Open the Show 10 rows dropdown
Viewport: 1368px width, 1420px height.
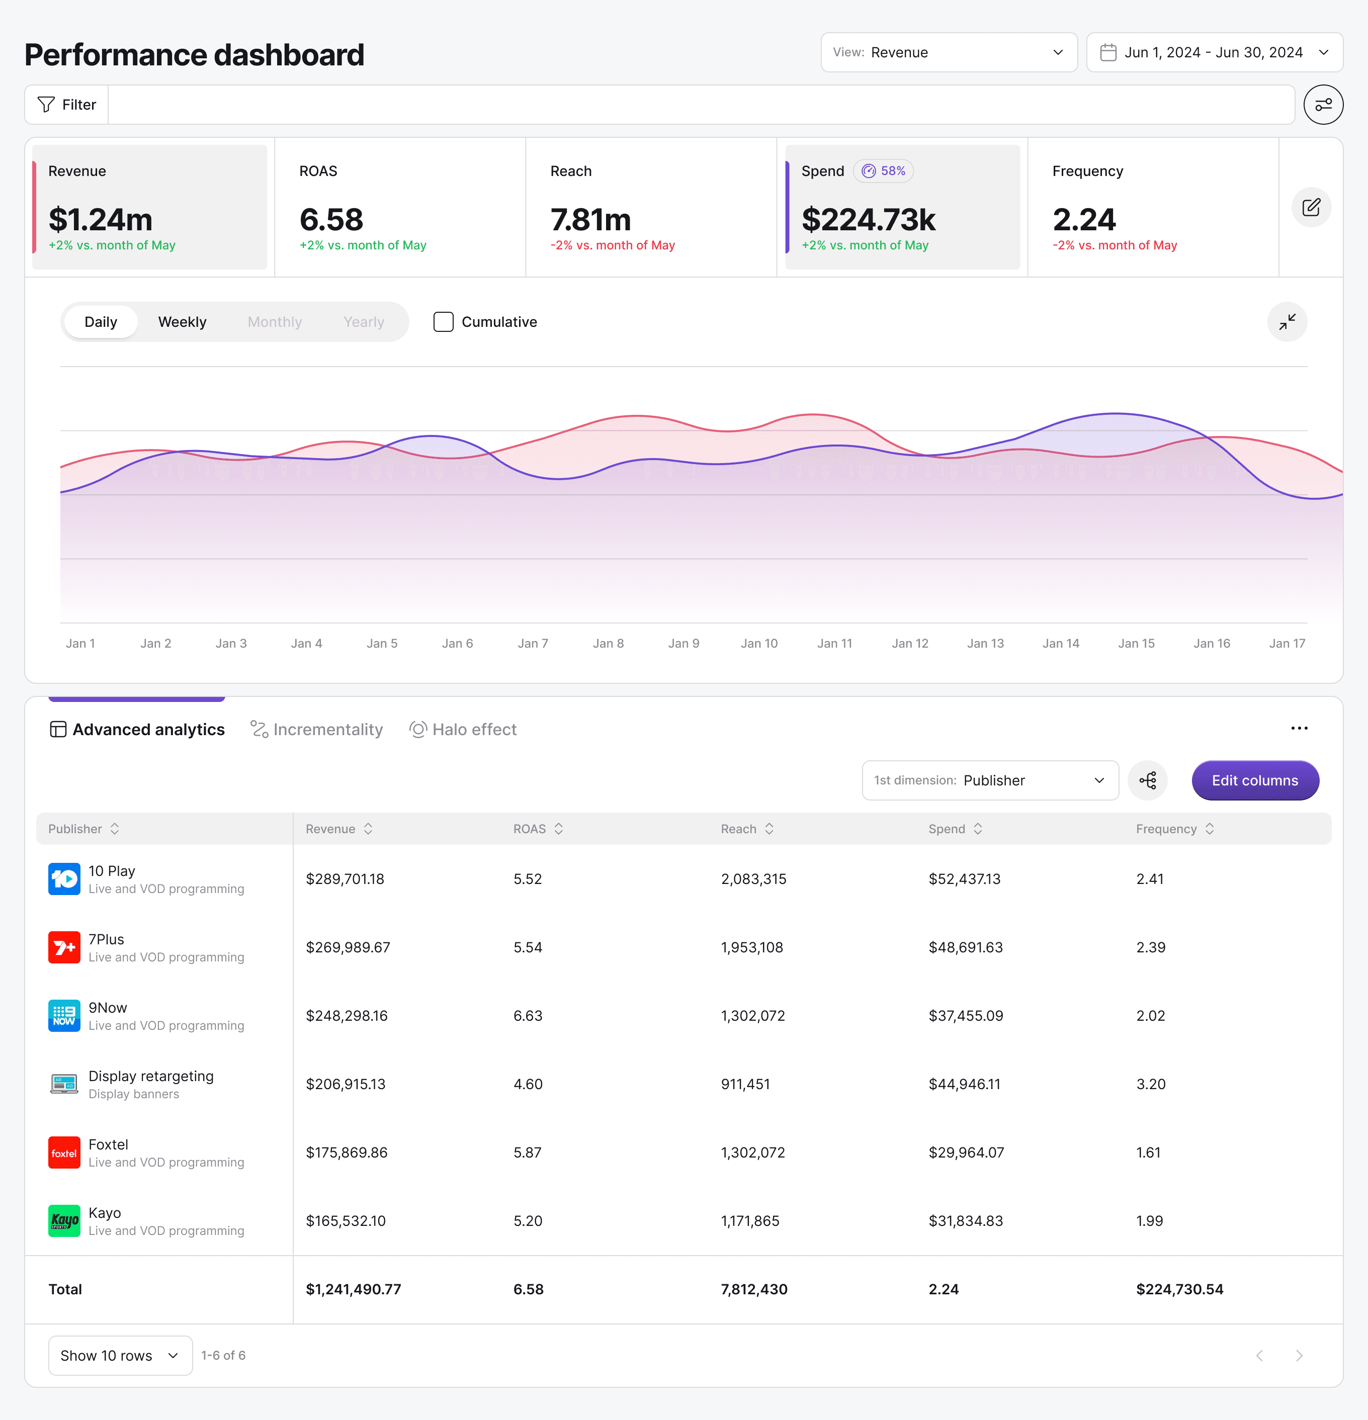click(x=120, y=1356)
